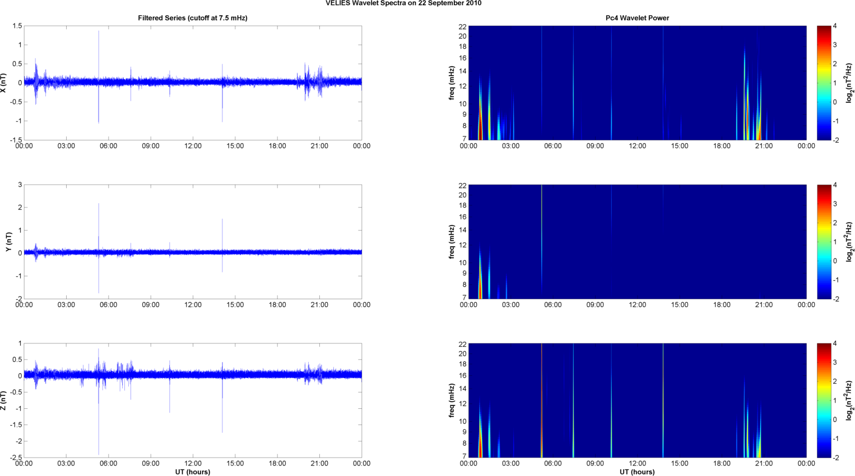Select the 'Pc4 Wavelet Power' heading
This screenshot has width=855, height=476.
[x=637, y=18]
